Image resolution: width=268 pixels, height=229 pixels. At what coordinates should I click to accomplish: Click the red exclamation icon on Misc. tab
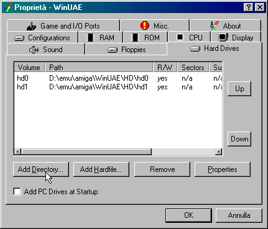(x=145, y=25)
